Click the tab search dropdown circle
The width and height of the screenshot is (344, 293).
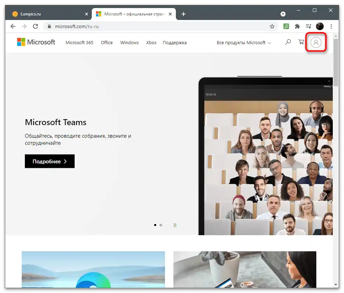[x=283, y=14]
